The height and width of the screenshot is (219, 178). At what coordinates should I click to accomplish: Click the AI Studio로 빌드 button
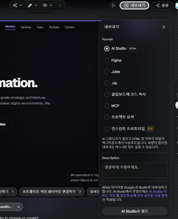point(135,211)
